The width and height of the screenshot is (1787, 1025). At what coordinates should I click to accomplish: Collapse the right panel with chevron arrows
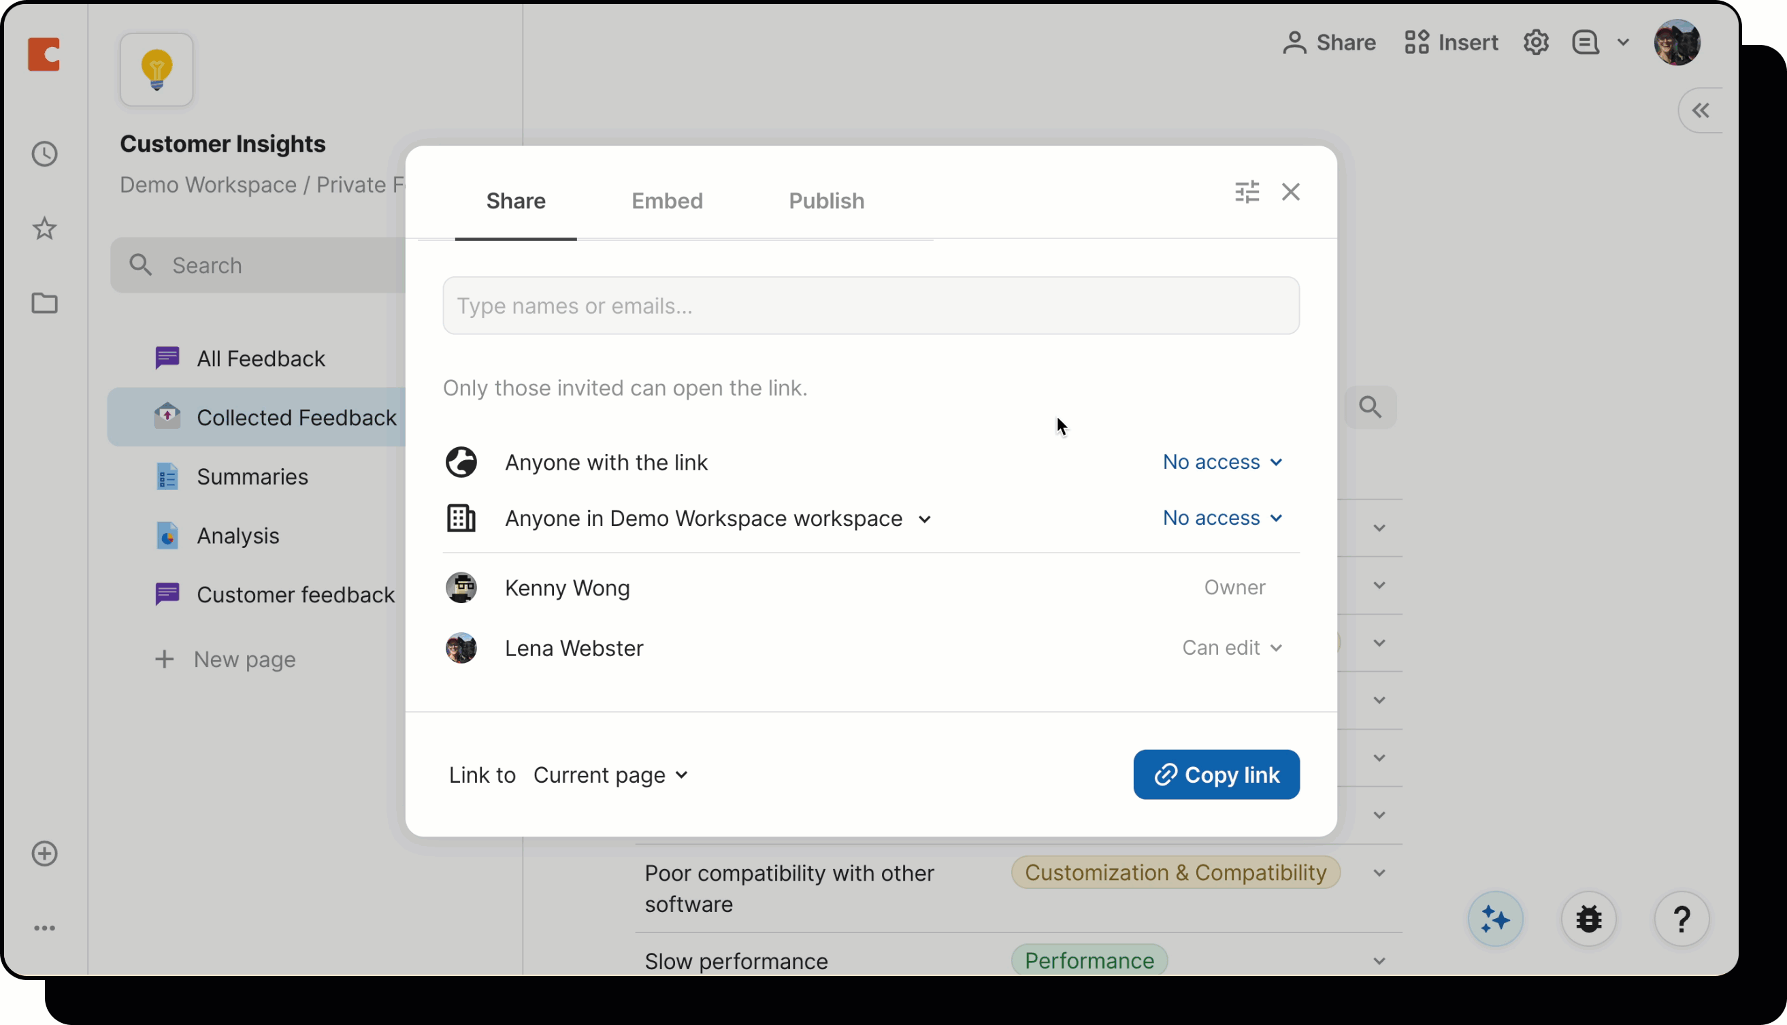(1701, 110)
